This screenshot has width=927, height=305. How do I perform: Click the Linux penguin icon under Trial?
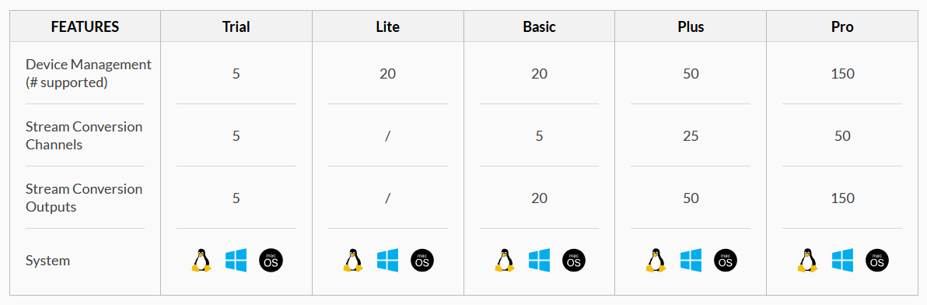[x=201, y=260]
